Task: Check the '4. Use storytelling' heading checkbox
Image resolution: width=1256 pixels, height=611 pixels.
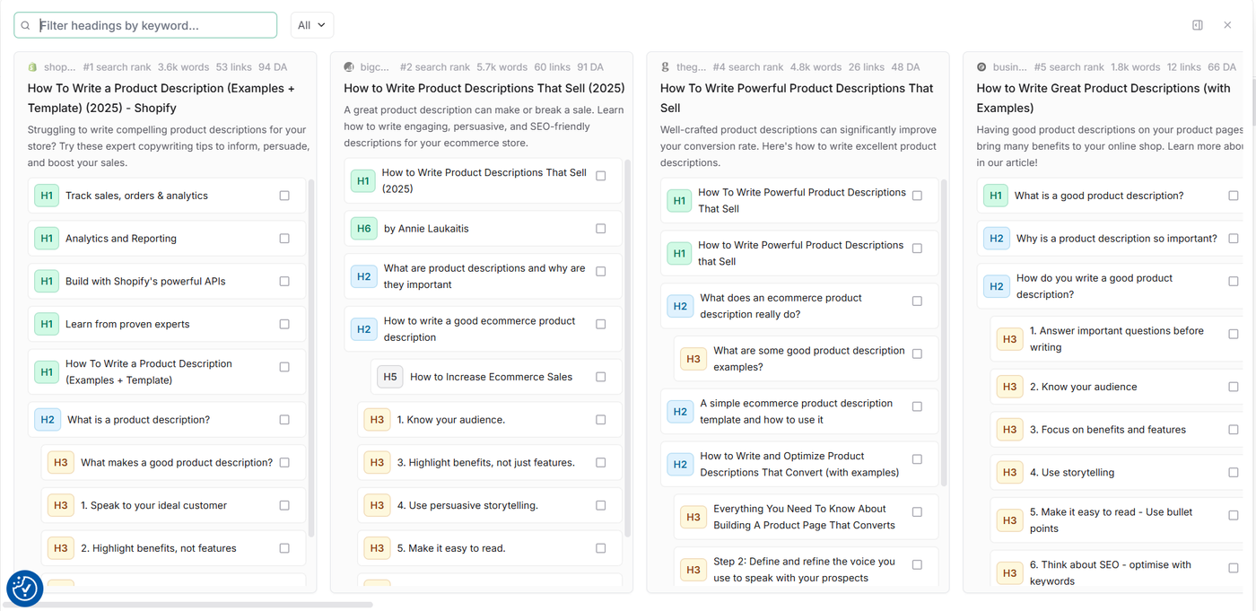Action: pyautogui.click(x=1234, y=471)
